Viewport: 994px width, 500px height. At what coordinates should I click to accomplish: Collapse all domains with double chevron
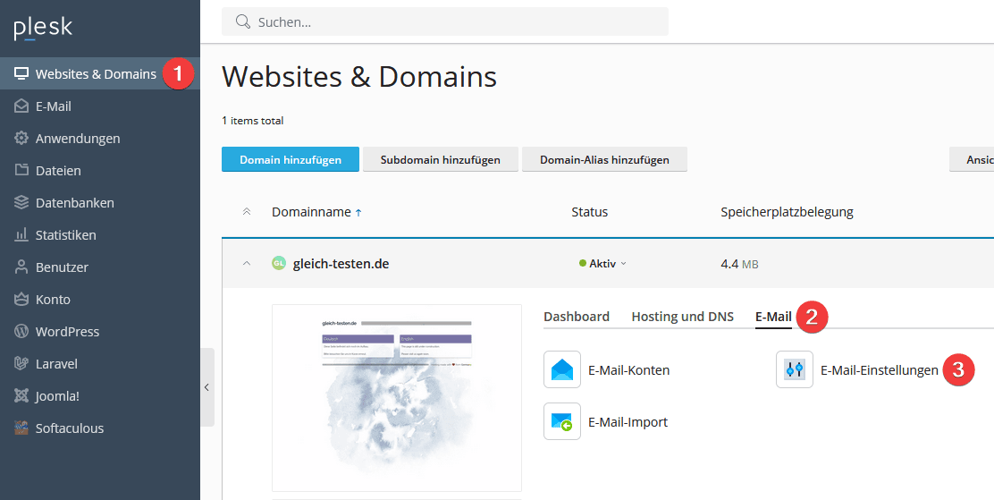point(247,212)
